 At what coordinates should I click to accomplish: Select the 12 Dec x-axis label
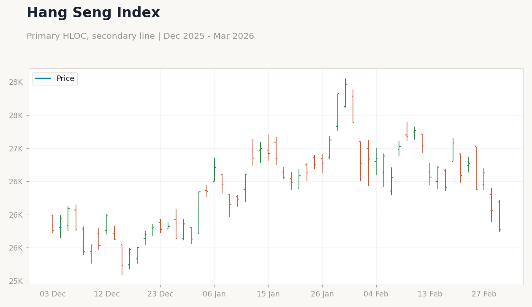pos(107,294)
